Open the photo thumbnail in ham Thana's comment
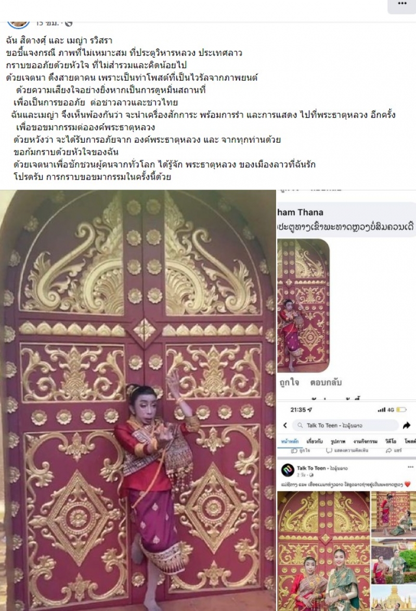The height and width of the screenshot is (611, 416). [x=304, y=305]
